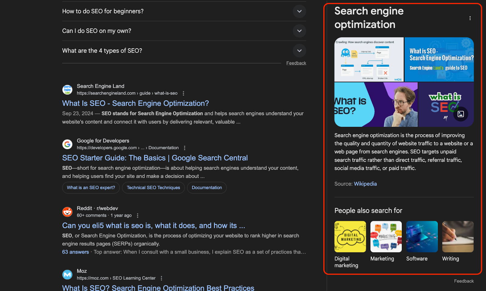The height and width of the screenshot is (291, 486).
Task: Click moz.com SEO Learning Center breadcrumb
Action: coord(116,278)
